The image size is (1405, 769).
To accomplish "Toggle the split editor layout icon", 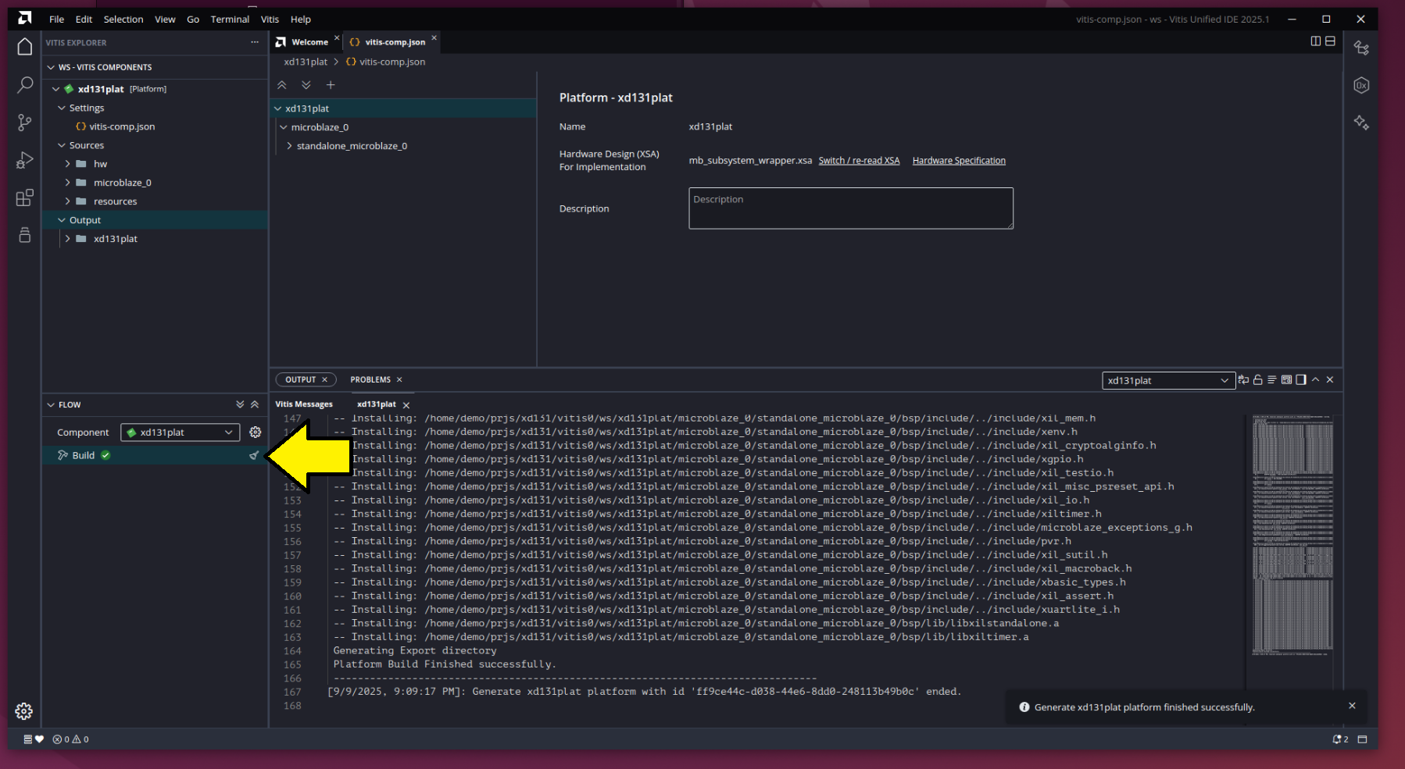I will point(1315,41).
